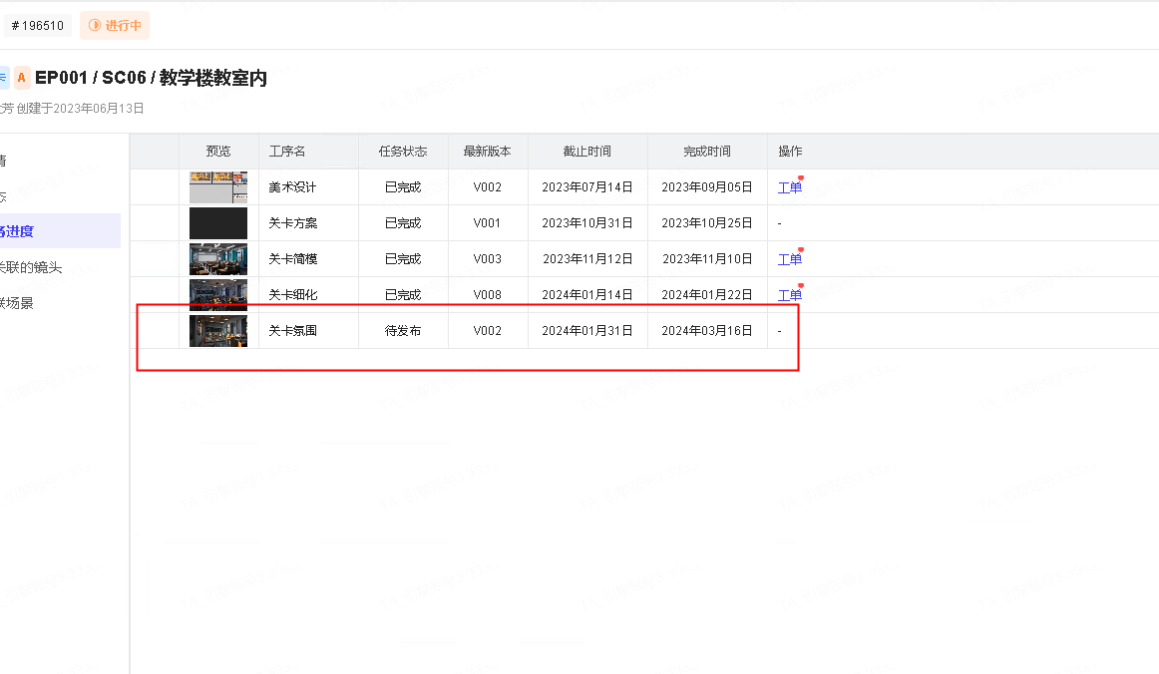Click the 待发布 status of 关卡氛围
Screen dimensions: 1159x674
pos(403,331)
